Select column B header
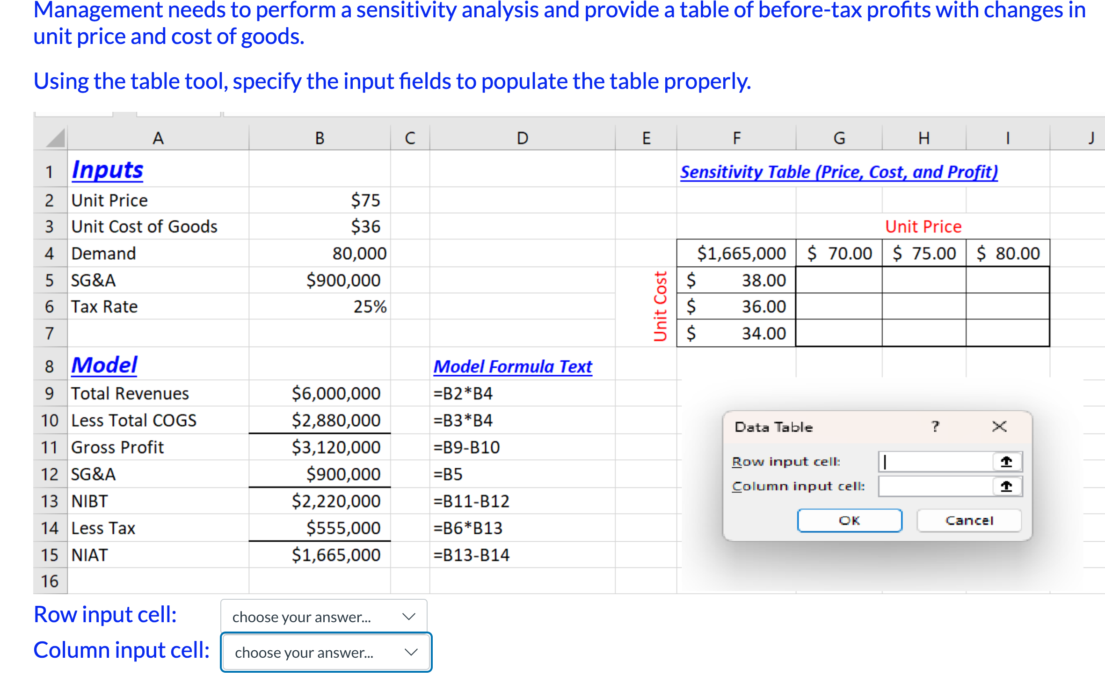 tap(320, 138)
